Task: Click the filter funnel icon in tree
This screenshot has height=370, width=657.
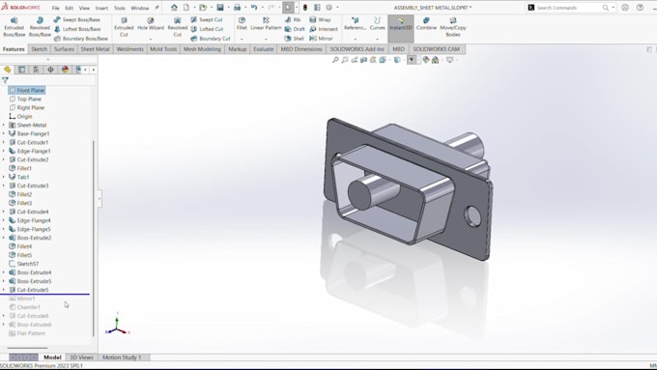Action: coord(5,80)
